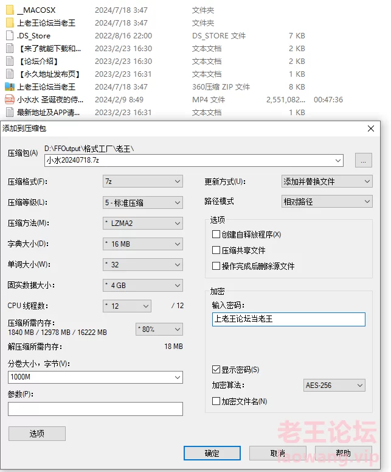
Task: Click the date 2023/2/23 16:31 of 【永久地址发布页】
Action: pos(123,74)
